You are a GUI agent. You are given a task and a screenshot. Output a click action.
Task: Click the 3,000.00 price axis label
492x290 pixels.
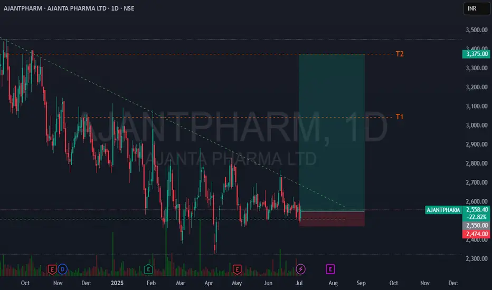point(477,125)
